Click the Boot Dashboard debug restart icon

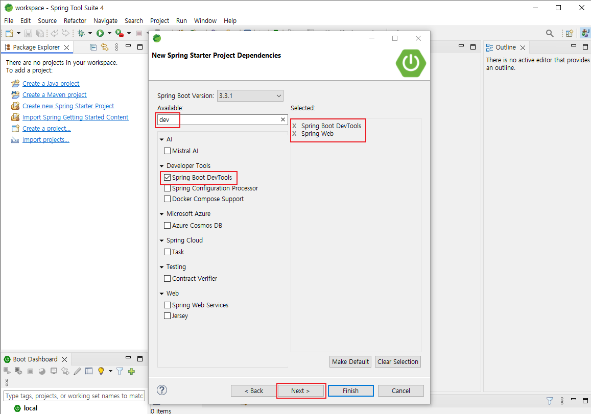pyautogui.click(x=18, y=371)
